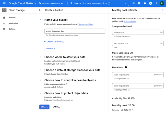Change the US Dollar currency dropdown
Screen dimensions: 166x113
[x=127, y=110]
